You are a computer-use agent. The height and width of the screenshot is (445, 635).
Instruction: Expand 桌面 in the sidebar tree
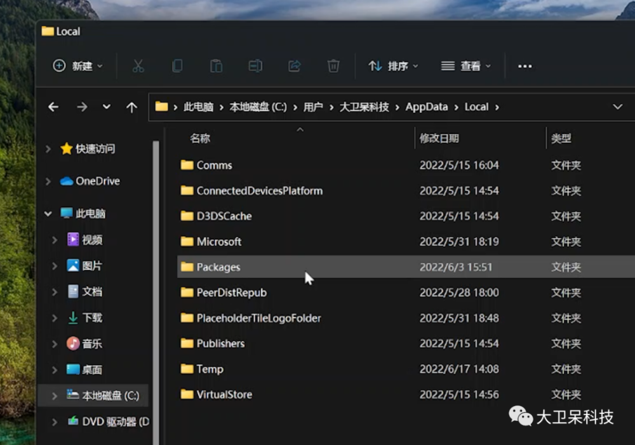55,369
